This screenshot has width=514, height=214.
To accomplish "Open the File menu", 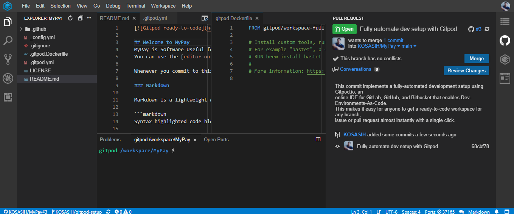I will [26, 6].
